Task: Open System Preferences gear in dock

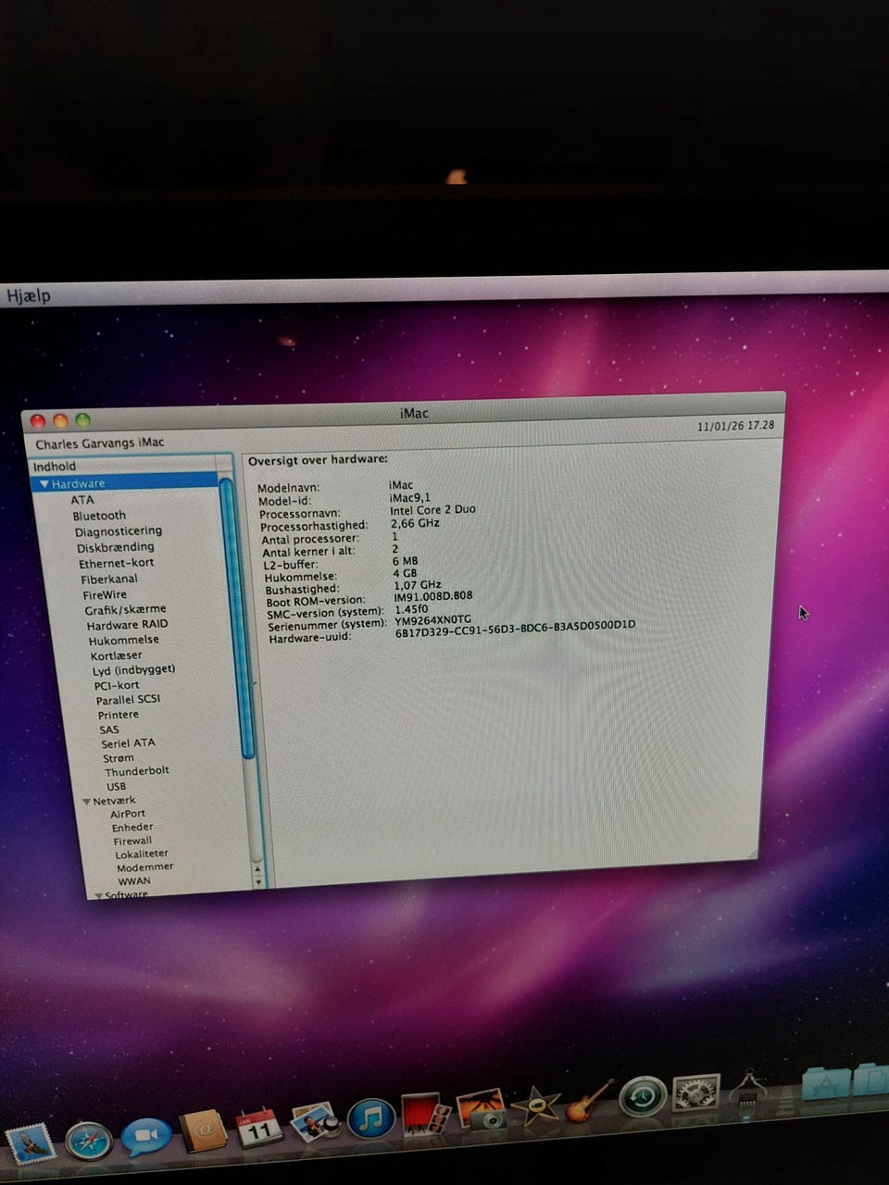Action: coord(695,1093)
